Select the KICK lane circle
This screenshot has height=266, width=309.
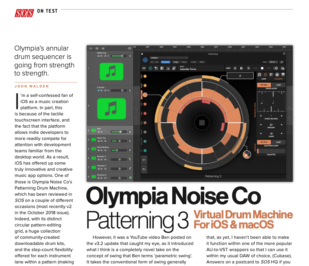(x=145, y=76)
